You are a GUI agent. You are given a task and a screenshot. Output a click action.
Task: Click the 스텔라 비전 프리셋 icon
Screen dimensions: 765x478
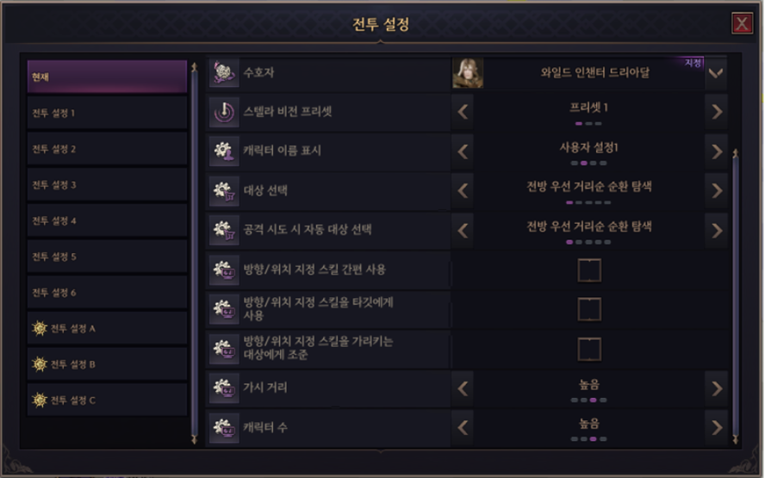click(x=225, y=111)
